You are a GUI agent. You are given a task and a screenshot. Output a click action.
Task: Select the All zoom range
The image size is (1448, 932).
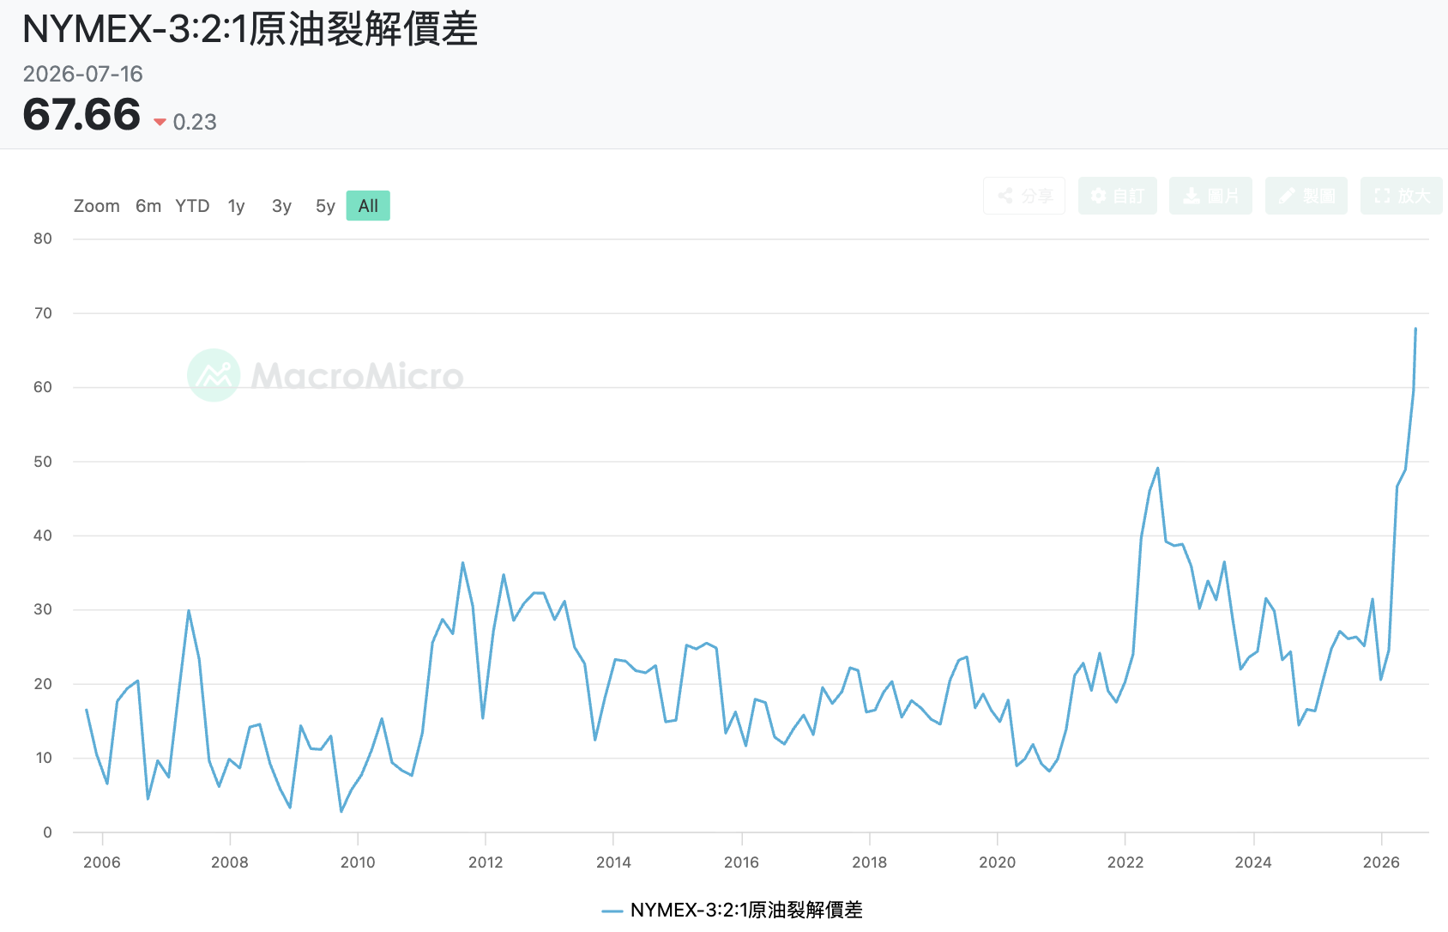368,206
